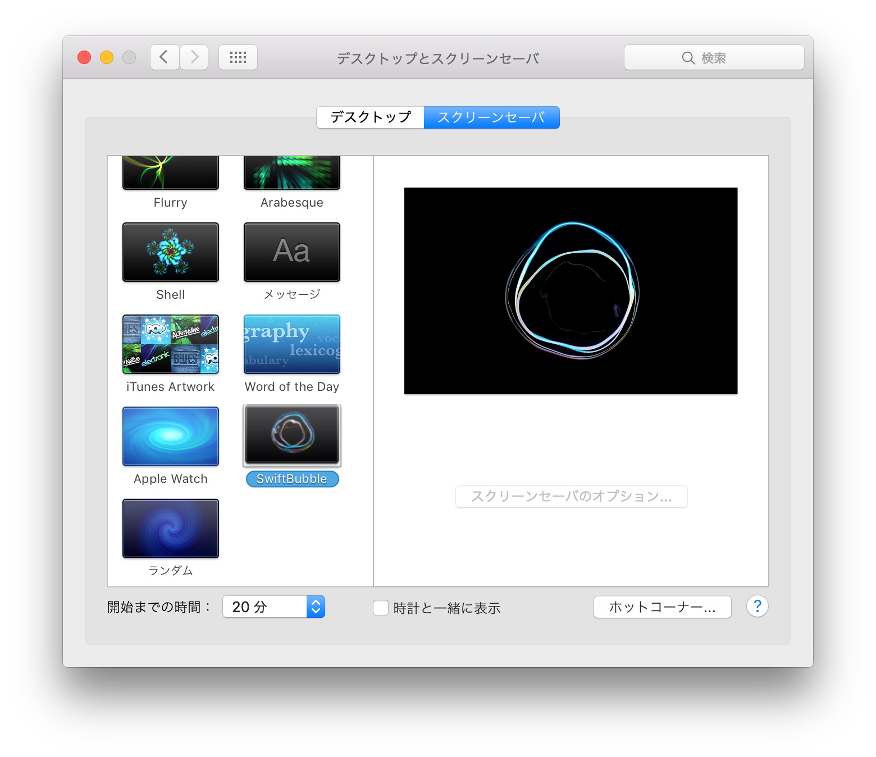Click the Arabesque label text
The image size is (876, 757).
pos(292,203)
